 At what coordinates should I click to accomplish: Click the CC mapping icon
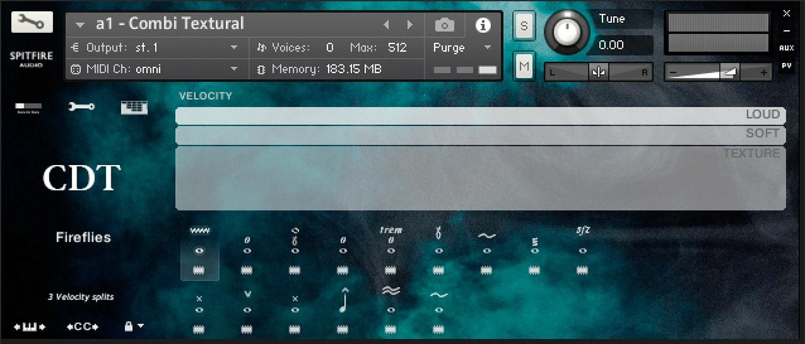click(x=83, y=327)
